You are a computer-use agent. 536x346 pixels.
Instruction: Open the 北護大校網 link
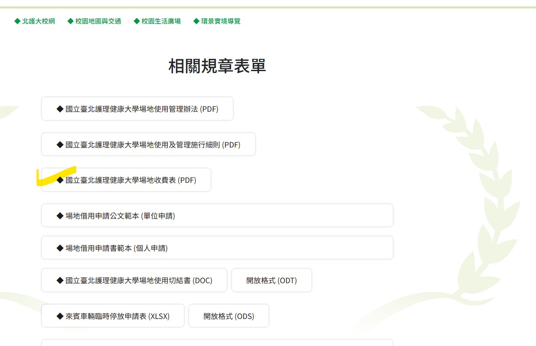pos(35,21)
